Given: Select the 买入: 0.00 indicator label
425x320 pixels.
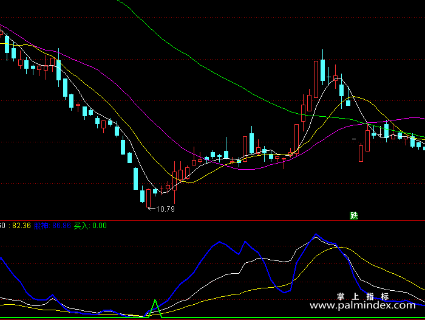Looking at the screenshot, I should pos(90,226).
